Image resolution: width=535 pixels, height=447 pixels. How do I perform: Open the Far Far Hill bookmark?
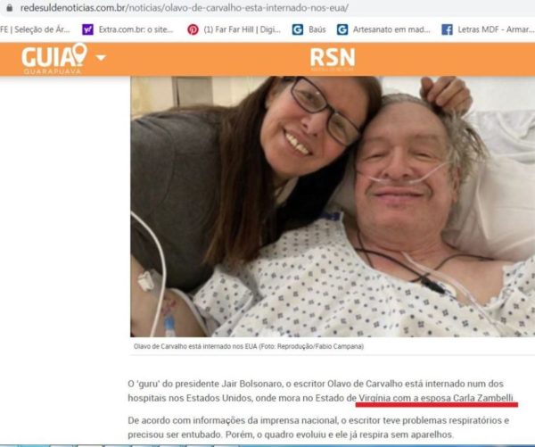(242, 29)
